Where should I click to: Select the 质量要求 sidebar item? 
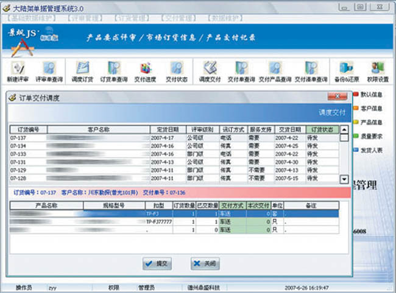coord(371,136)
